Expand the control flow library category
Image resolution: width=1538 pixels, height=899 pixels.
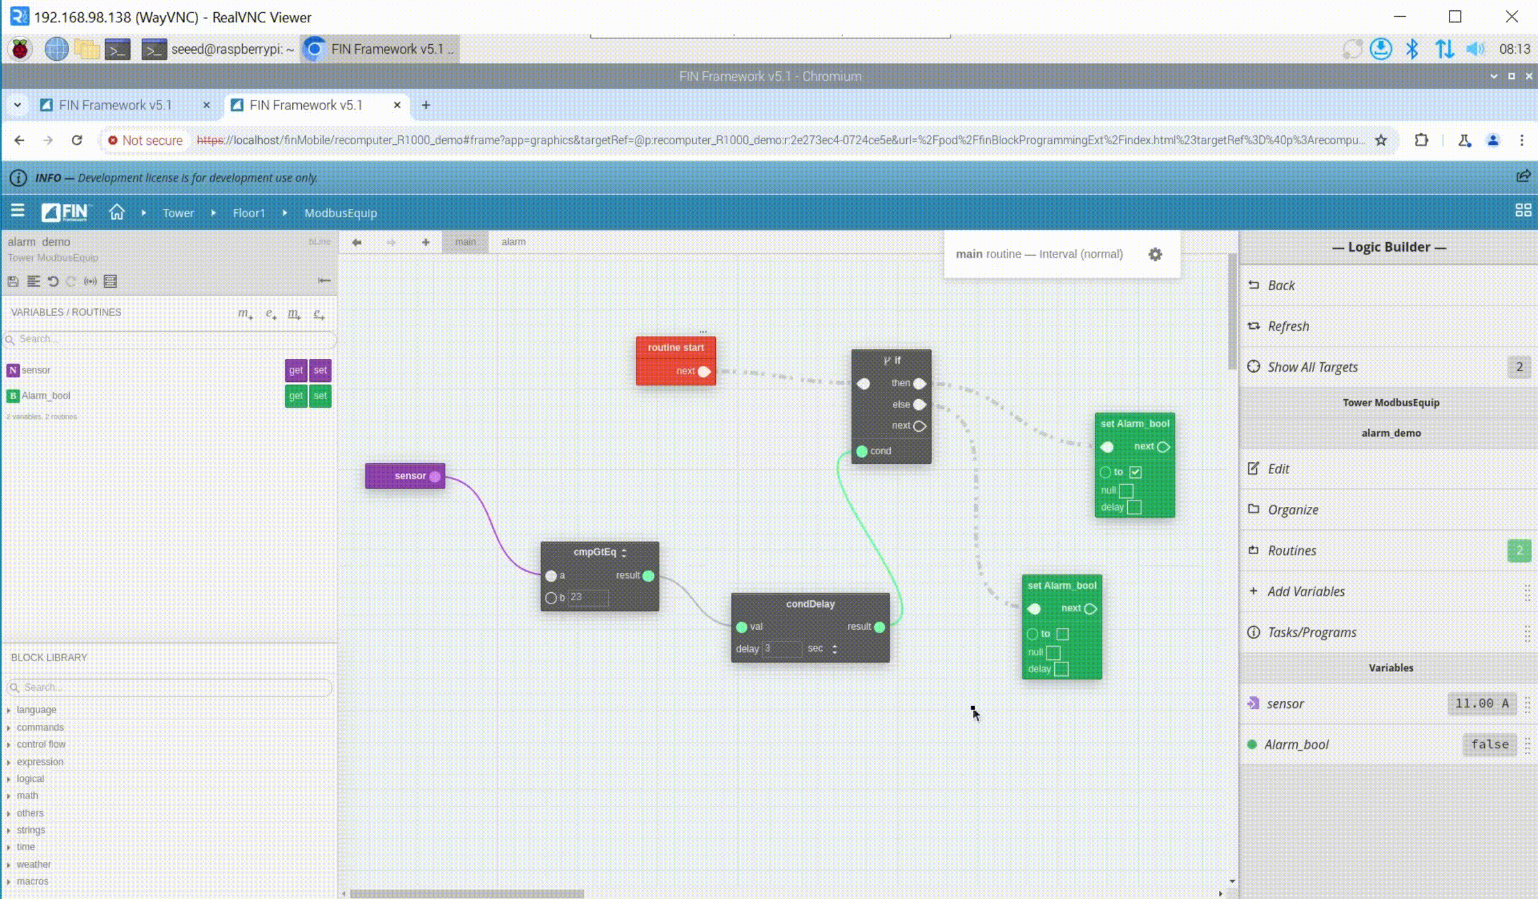click(41, 744)
